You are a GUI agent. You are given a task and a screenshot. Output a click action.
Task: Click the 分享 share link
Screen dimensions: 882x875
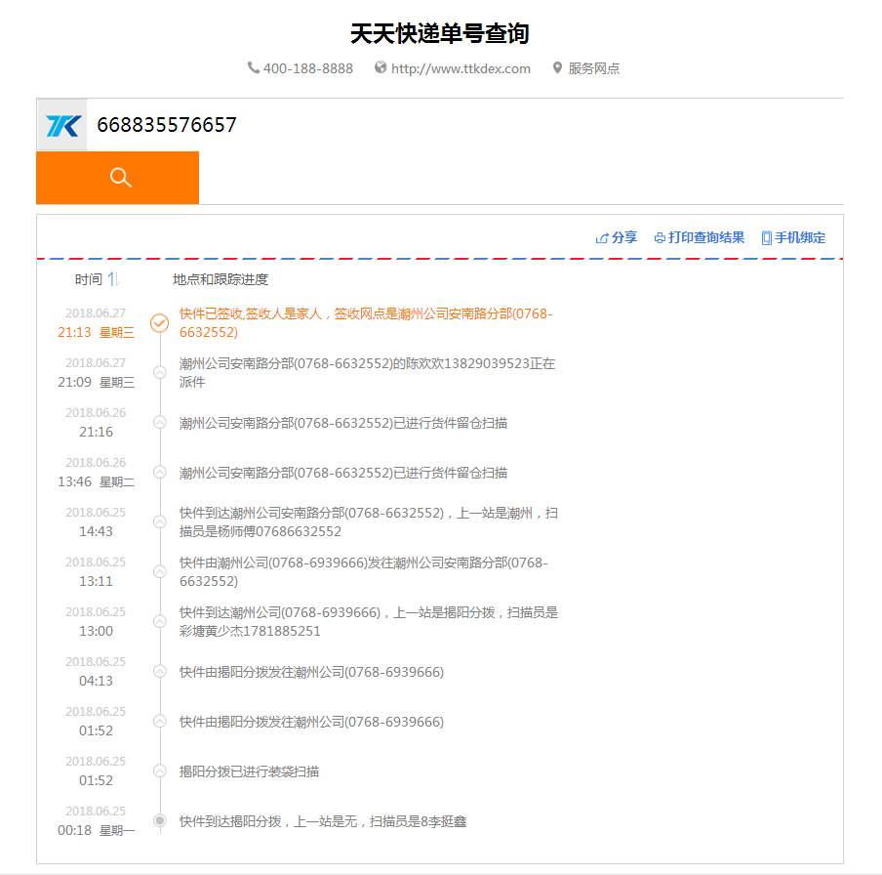coord(624,237)
